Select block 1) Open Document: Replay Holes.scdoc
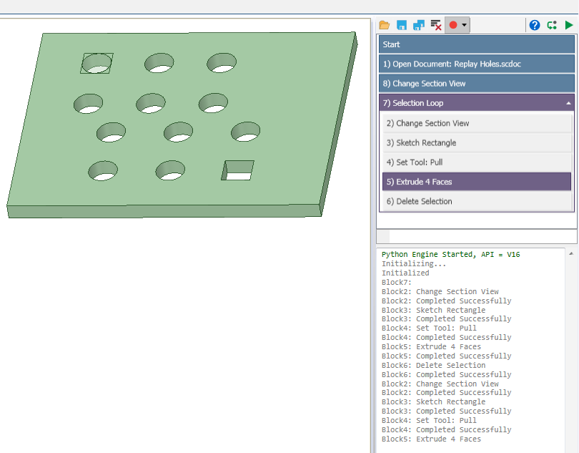The height and width of the screenshot is (453, 579). [x=476, y=64]
